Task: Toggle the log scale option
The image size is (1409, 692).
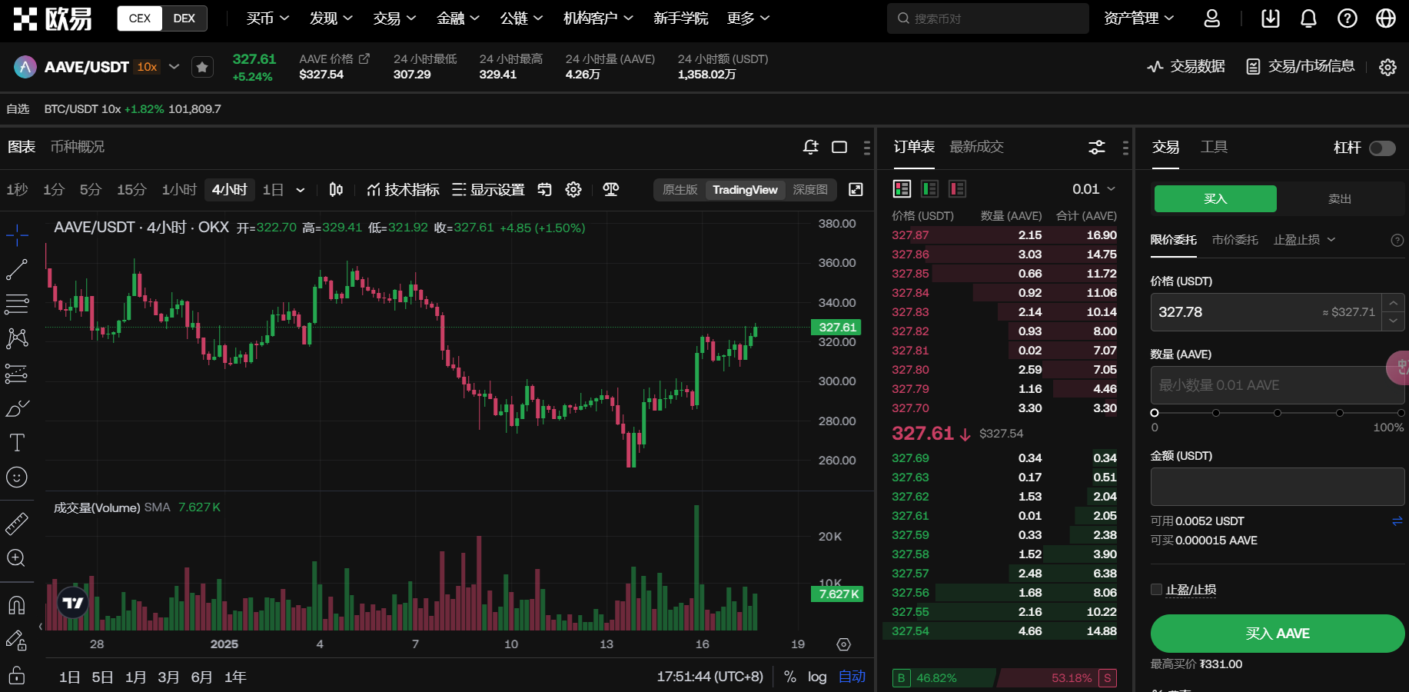Action: tap(816, 677)
